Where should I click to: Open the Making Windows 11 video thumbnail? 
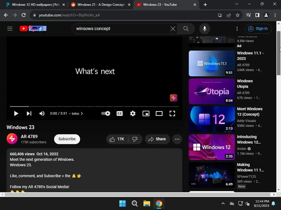(x=212, y=175)
